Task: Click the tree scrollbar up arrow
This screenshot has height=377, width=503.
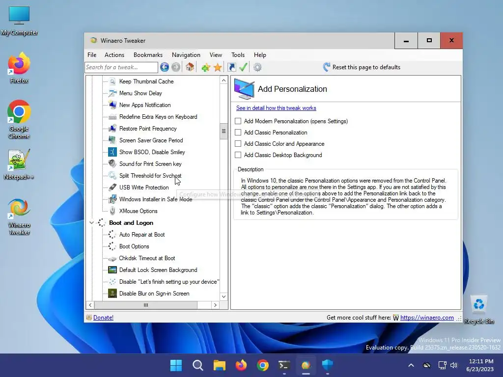Action: click(x=224, y=80)
